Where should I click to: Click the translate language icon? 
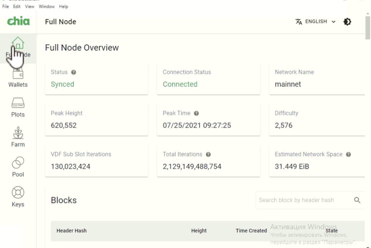(299, 22)
